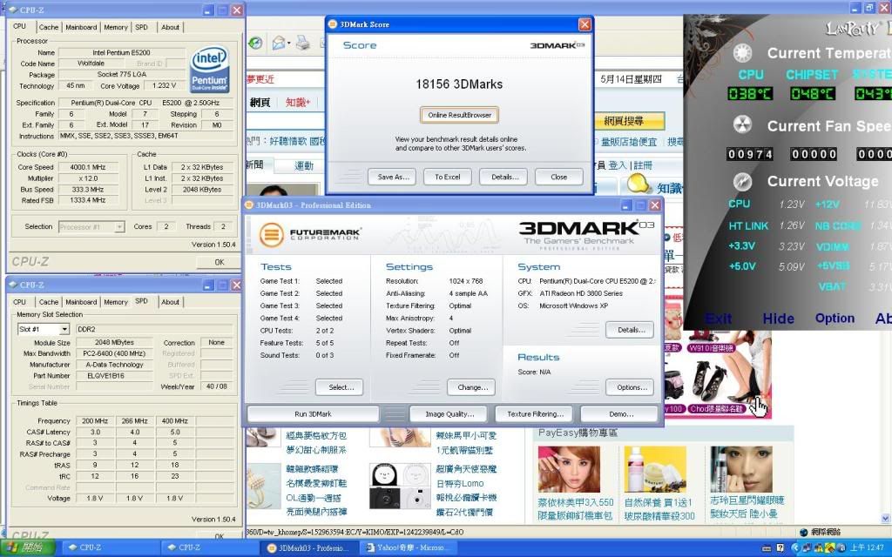
Task: Click the A-Data Technology manufacturer field
Action: pyautogui.click(x=114, y=365)
